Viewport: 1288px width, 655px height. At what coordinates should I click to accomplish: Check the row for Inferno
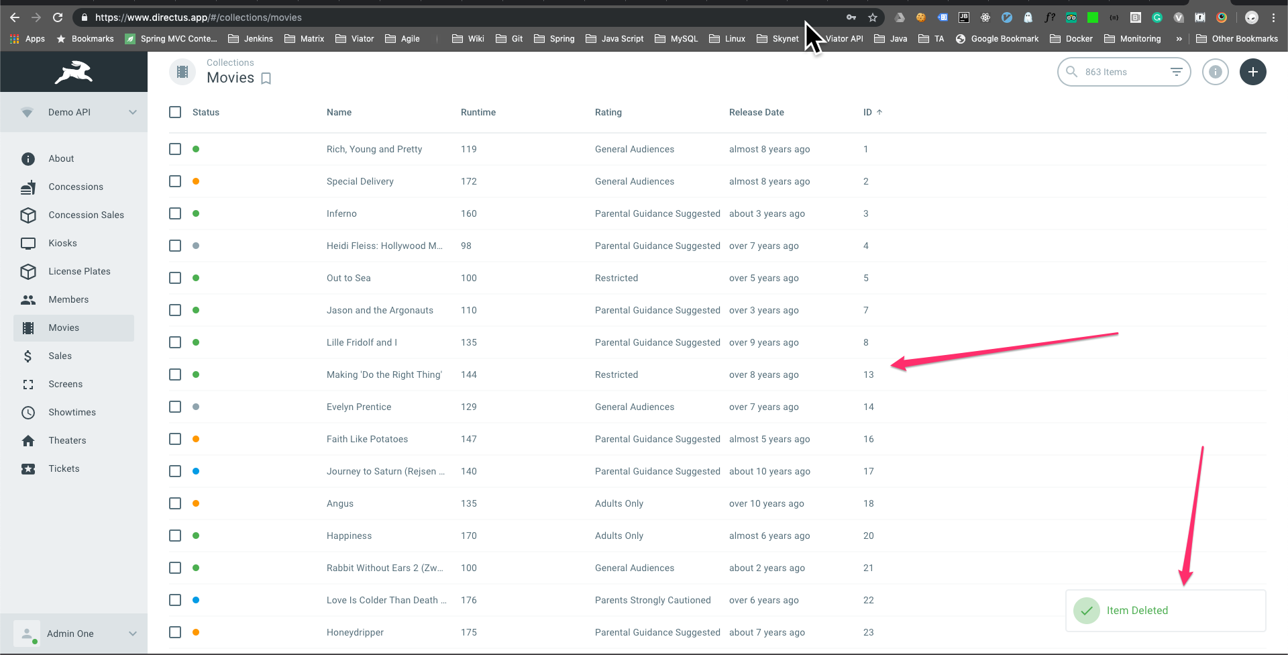tap(174, 213)
